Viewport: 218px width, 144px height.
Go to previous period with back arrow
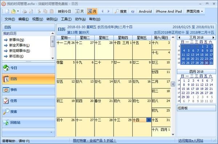coord(102,11)
